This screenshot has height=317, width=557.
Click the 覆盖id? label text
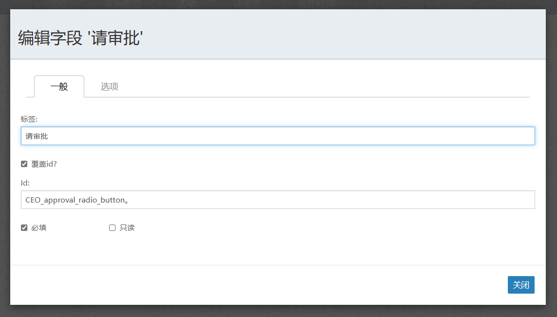tap(44, 164)
